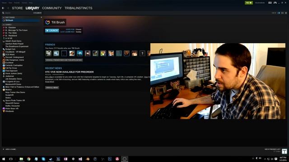The height and width of the screenshot is (162, 289).
Task: Click the user avatar beside friends list
Action: point(284,151)
